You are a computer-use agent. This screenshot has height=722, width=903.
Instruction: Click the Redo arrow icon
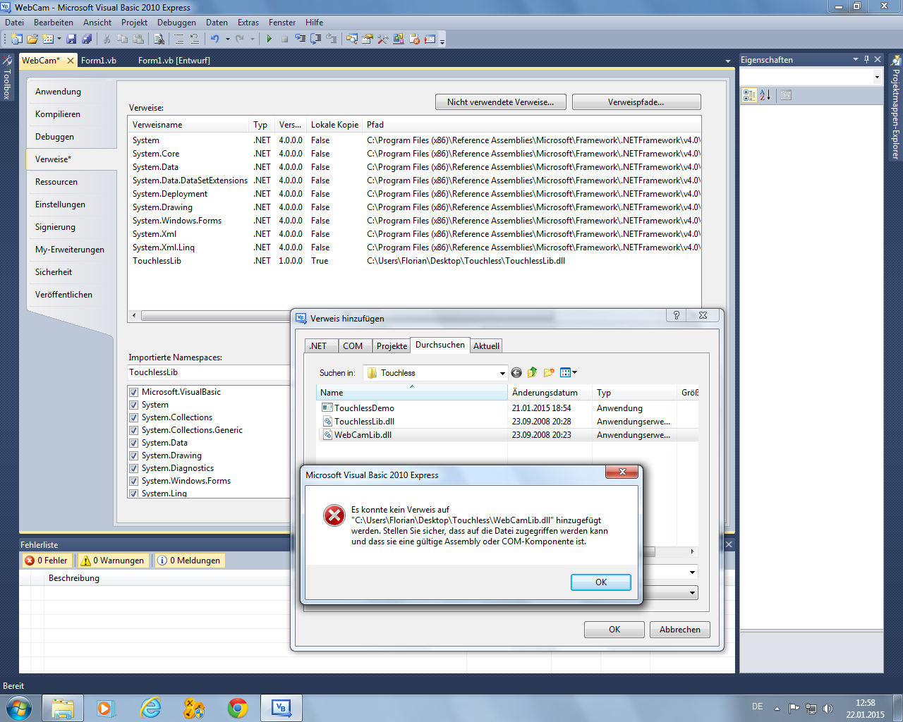coord(240,39)
